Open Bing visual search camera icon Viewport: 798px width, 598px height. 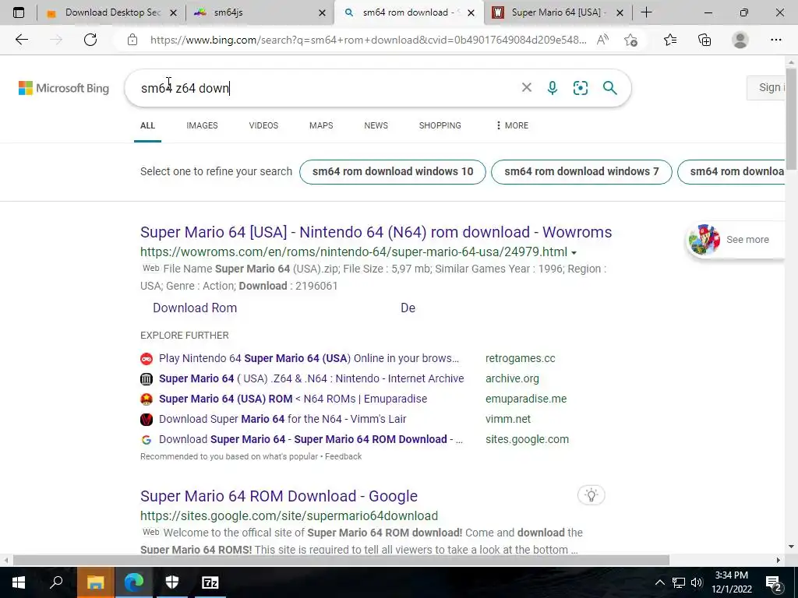coord(580,88)
